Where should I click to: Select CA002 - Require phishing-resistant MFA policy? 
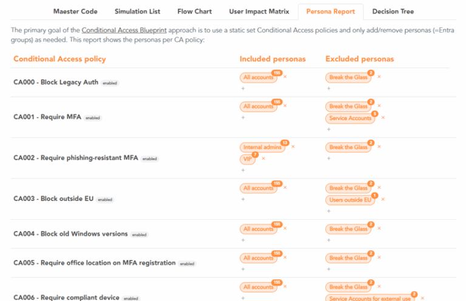pos(76,158)
